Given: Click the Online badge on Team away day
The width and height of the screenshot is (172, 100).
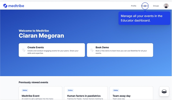Looking at the screenshot, I should pos(116,90).
